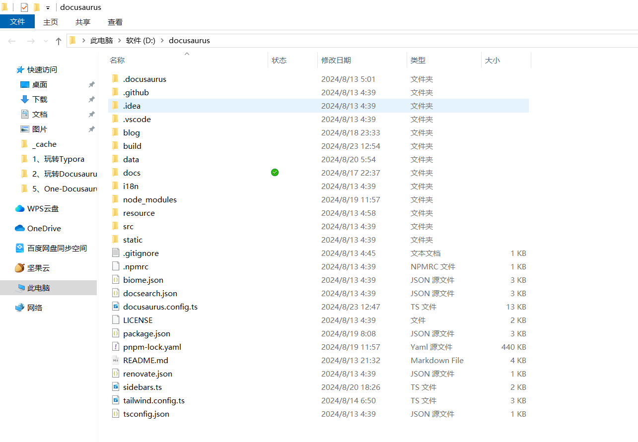Select 此电脑 in the navigation pane
This screenshot has height=442, width=638.
pyautogui.click(x=48, y=288)
